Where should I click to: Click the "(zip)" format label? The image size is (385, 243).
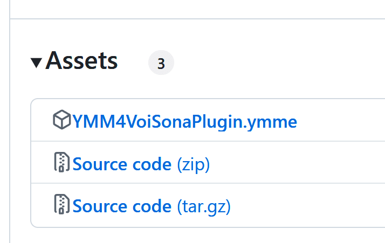point(193,164)
